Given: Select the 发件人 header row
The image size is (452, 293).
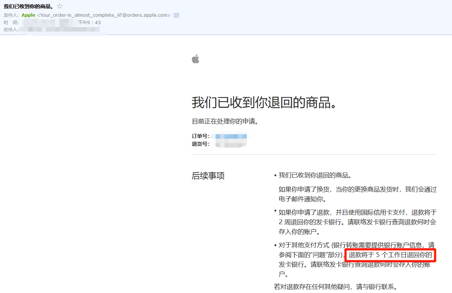Looking at the screenshot, I should pyautogui.click(x=11, y=15).
